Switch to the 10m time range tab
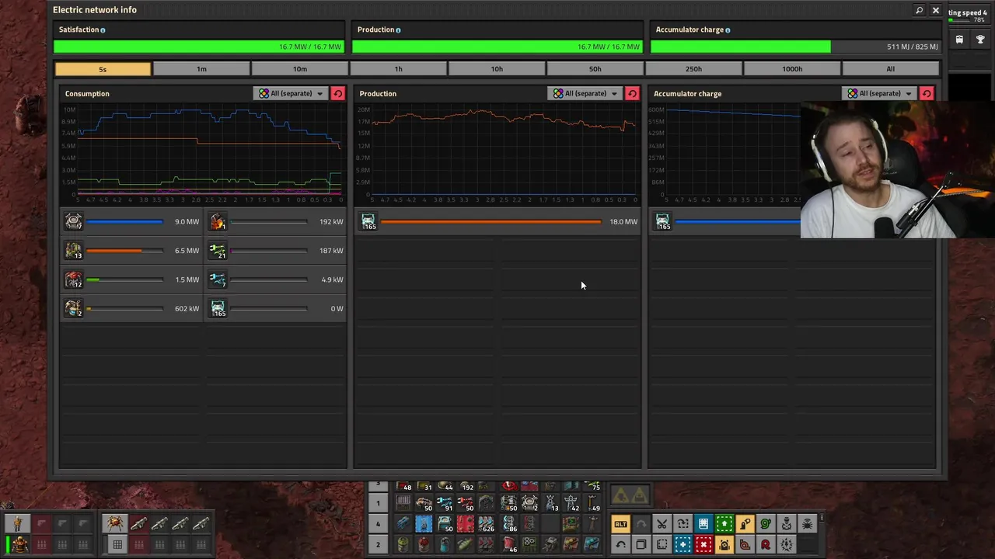The height and width of the screenshot is (559, 995). (x=300, y=69)
